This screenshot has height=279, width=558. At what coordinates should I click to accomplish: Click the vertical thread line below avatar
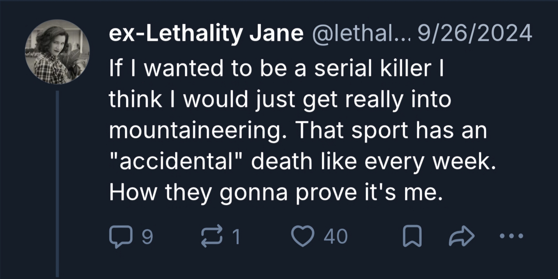(x=57, y=181)
